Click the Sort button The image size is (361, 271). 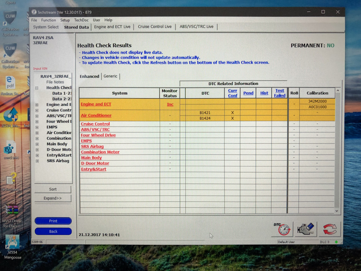53,189
